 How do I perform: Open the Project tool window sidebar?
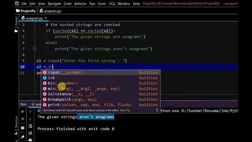(x=16, y=24)
